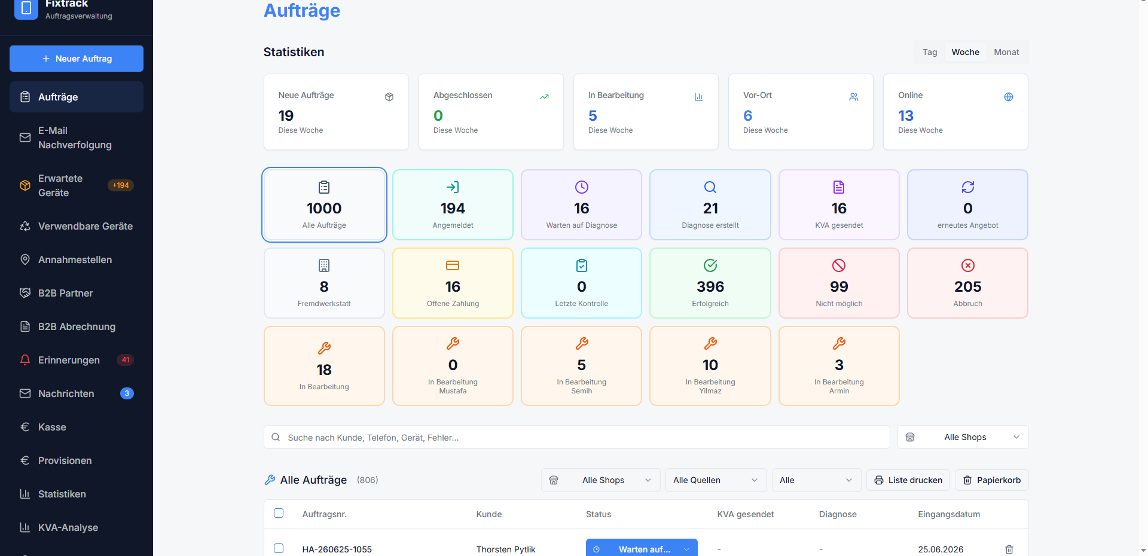Viewport: 1148px width, 556px height.
Task: Switch statistics period to Monat
Action: [1006, 52]
